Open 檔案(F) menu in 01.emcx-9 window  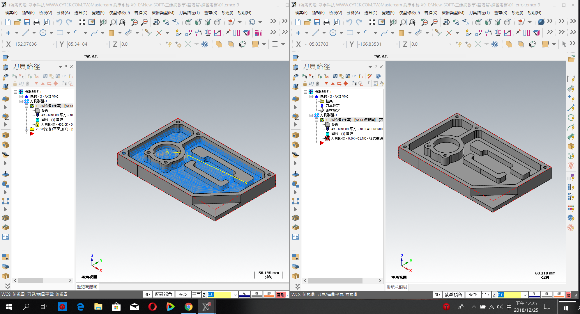(x=11, y=13)
